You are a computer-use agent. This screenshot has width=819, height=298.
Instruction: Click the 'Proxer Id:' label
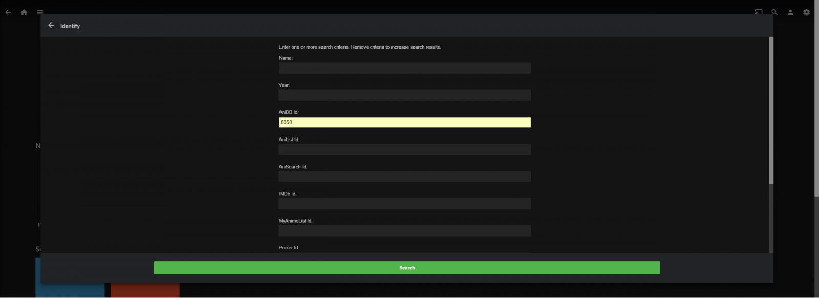click(289, 248)
